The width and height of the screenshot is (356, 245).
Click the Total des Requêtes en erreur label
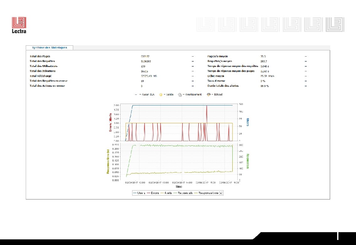(x=48, y=81)
